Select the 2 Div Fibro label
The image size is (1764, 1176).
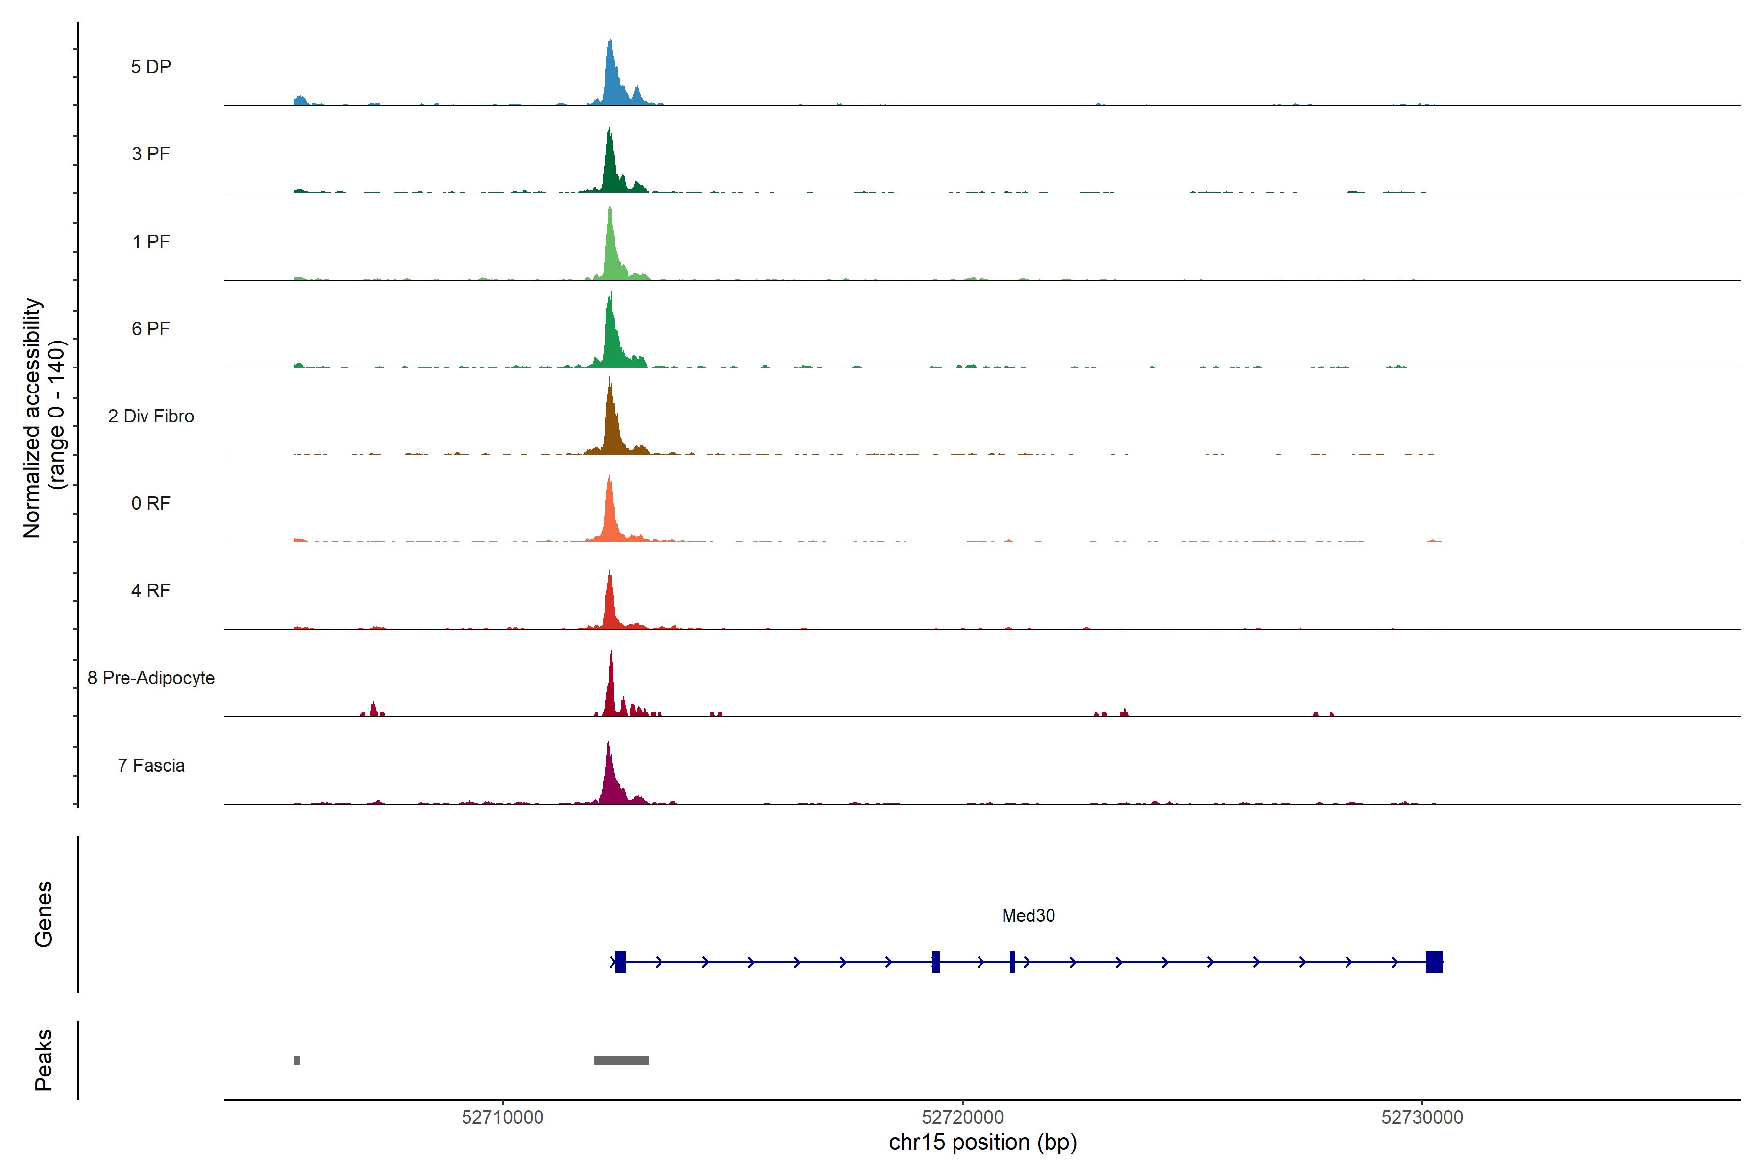[151, 416]
